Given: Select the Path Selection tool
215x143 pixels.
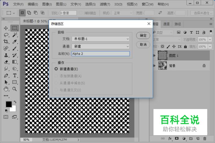Looking at the screenshot, I should pyautogui.click(x=6, y=82).
